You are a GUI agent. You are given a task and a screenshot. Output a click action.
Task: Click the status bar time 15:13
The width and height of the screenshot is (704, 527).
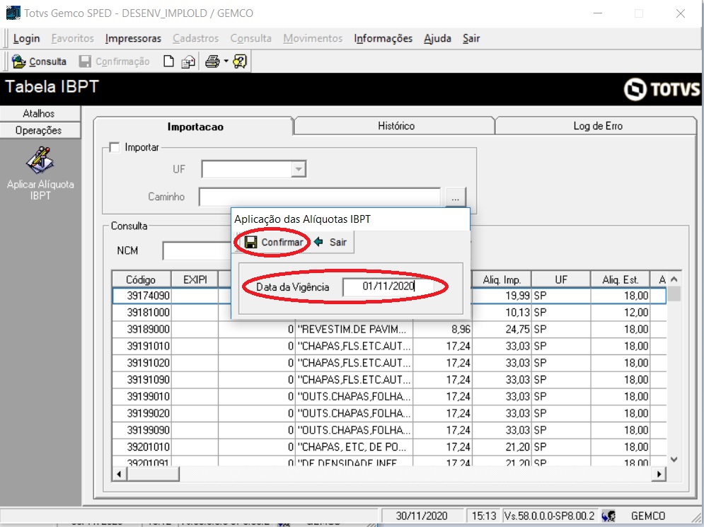483,516
